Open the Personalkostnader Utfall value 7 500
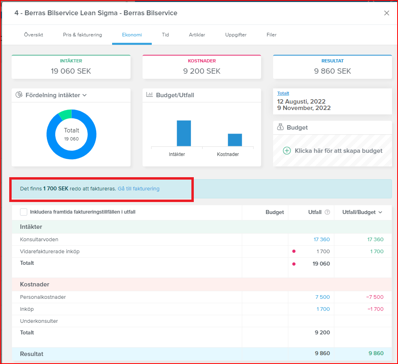Viewport: 398px width, 364px height. (x=323, y=297)
